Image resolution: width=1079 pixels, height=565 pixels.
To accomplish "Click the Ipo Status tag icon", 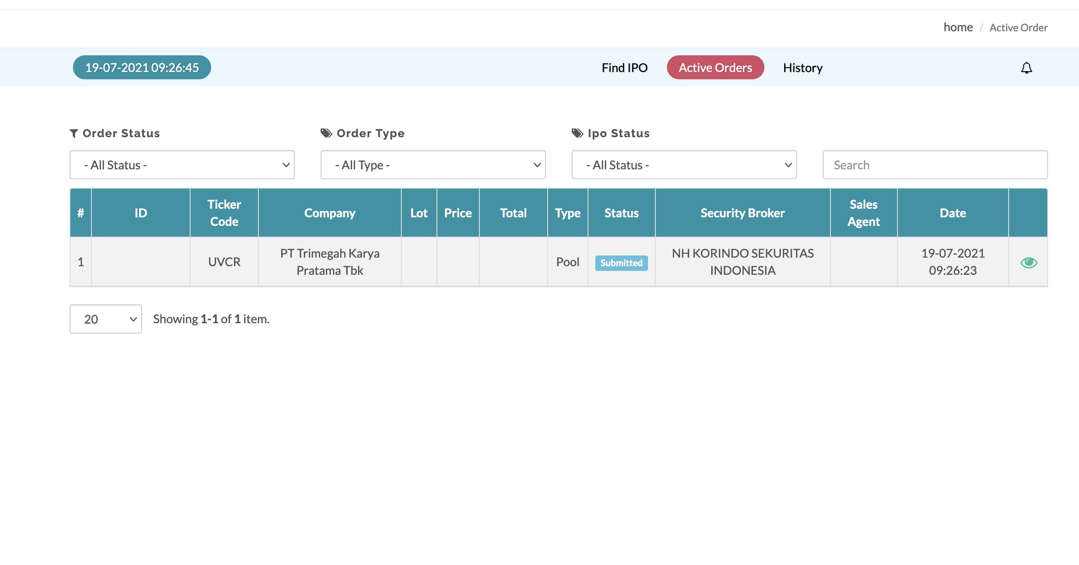I will (x=577, y=133).
